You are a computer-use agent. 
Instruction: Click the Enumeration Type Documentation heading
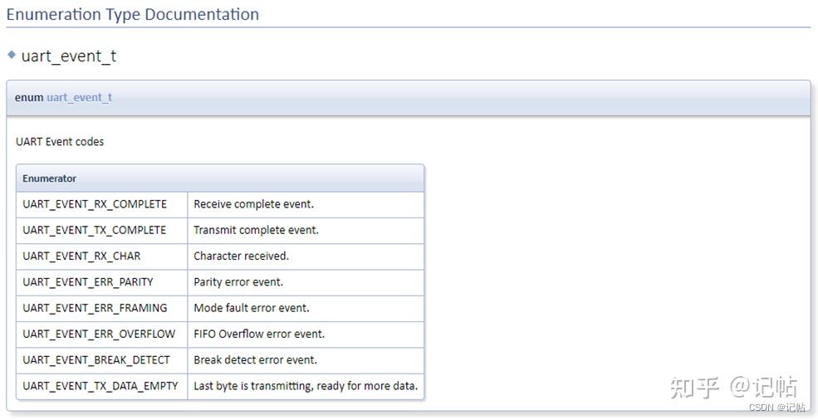click(133, 14)
